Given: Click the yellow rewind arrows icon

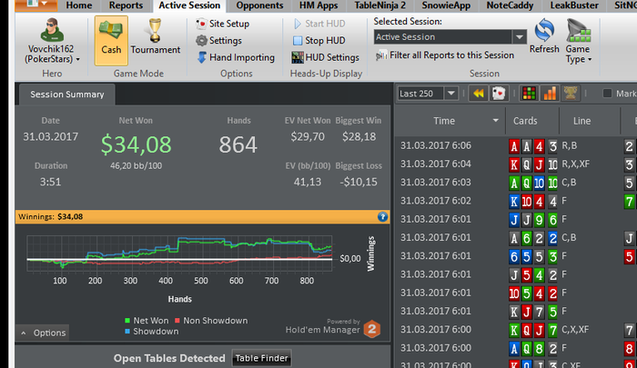Looking at the screenshot, I should (x=478, y=94).
